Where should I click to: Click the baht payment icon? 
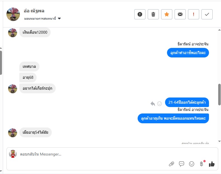point(201,164)
